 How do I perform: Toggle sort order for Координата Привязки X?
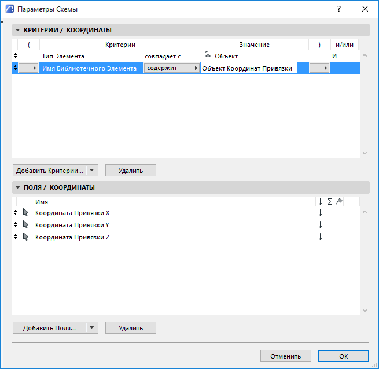320,213
